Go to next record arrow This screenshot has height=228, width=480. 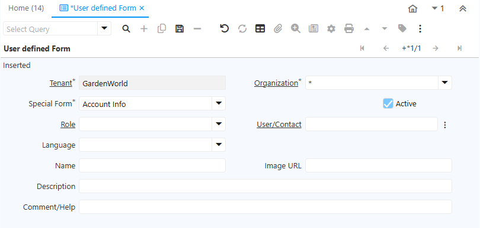(436, 48)
